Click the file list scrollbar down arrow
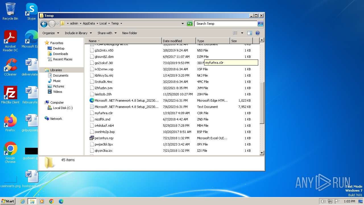The height and width of the screenshot is (205, 364). pyautogui.click(x=262, y=153)
